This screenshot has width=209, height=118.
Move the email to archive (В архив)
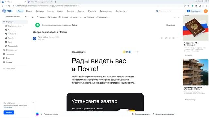point(52,17)
